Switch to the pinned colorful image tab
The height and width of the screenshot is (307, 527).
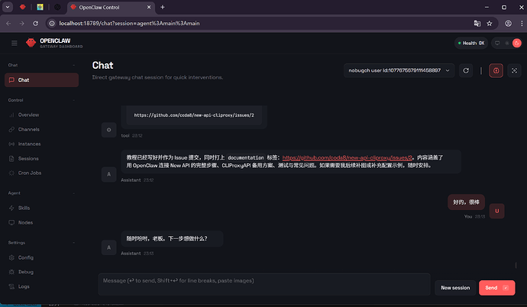point(40,7)
